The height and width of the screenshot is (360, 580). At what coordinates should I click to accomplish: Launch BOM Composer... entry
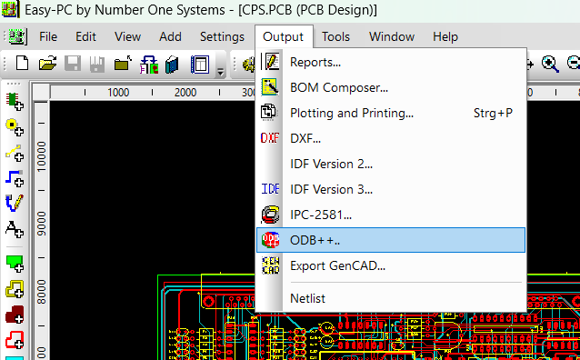click(x=391, y=87)
